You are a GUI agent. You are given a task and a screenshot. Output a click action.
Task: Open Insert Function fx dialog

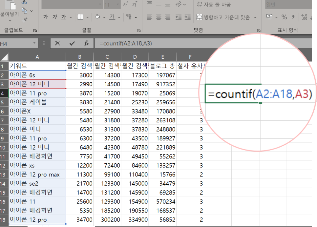point(86,43)
